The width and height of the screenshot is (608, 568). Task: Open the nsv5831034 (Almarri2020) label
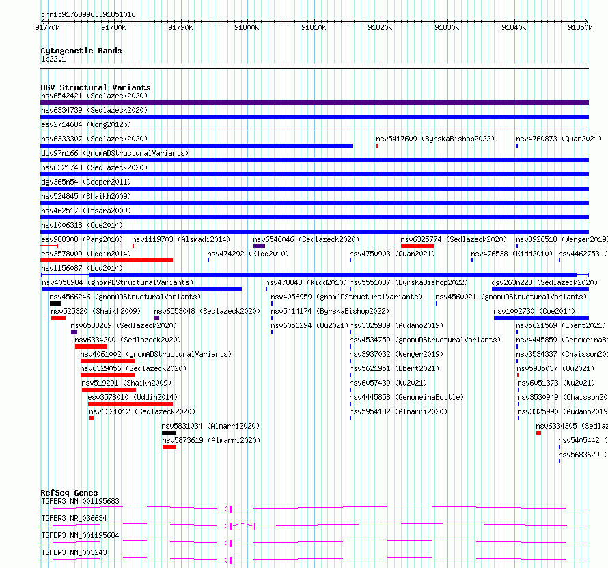point(210,426)
